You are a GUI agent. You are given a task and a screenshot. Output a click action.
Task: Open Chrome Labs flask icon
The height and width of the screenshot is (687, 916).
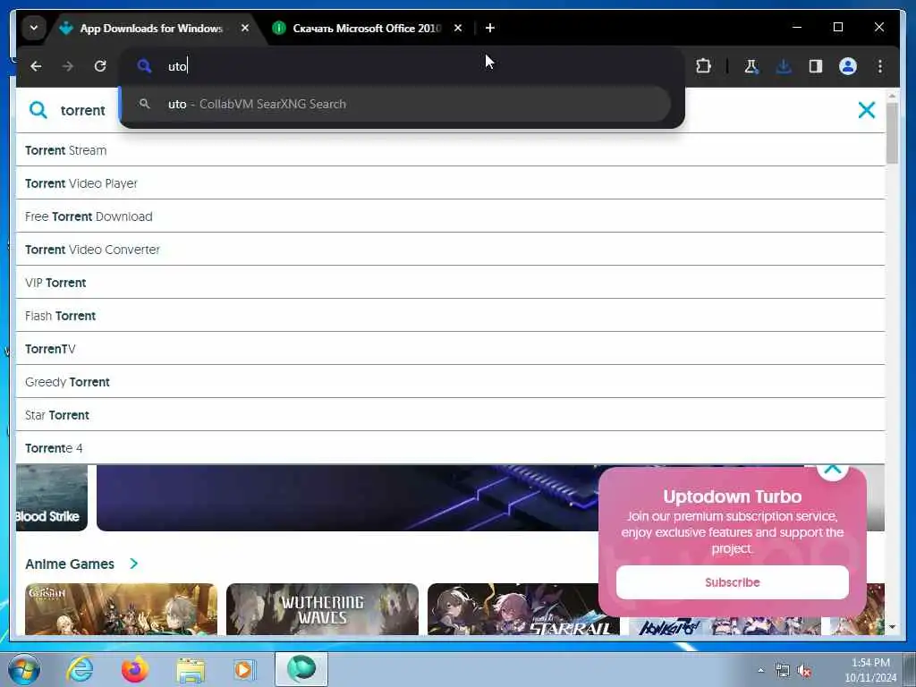pyautogui.click(x=751, y=66)
